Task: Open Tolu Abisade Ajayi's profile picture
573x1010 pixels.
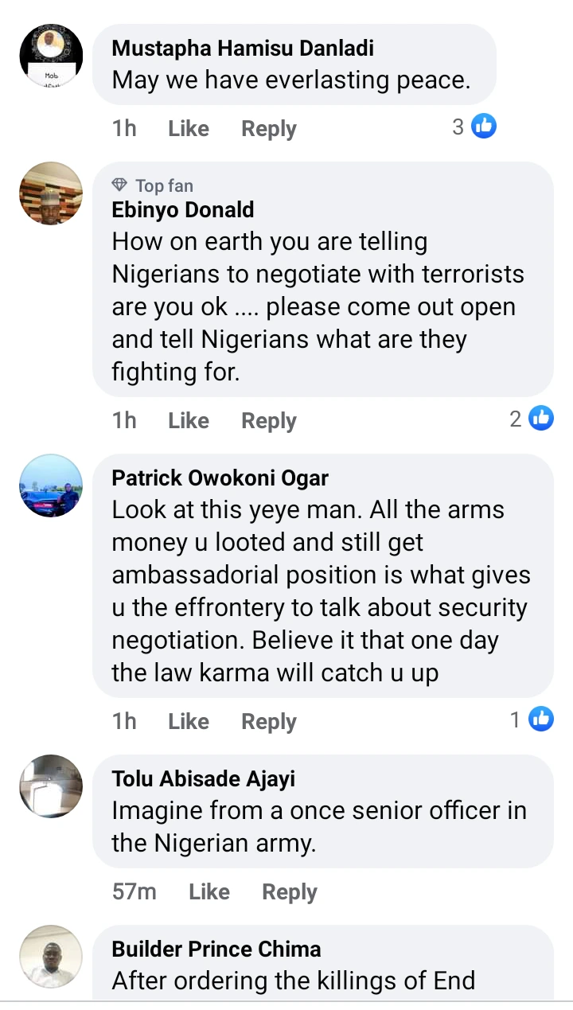Action: (51, 786)
